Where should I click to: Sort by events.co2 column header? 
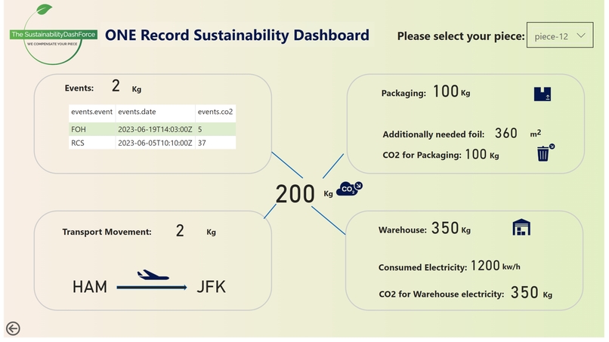[x=215, y=112]
